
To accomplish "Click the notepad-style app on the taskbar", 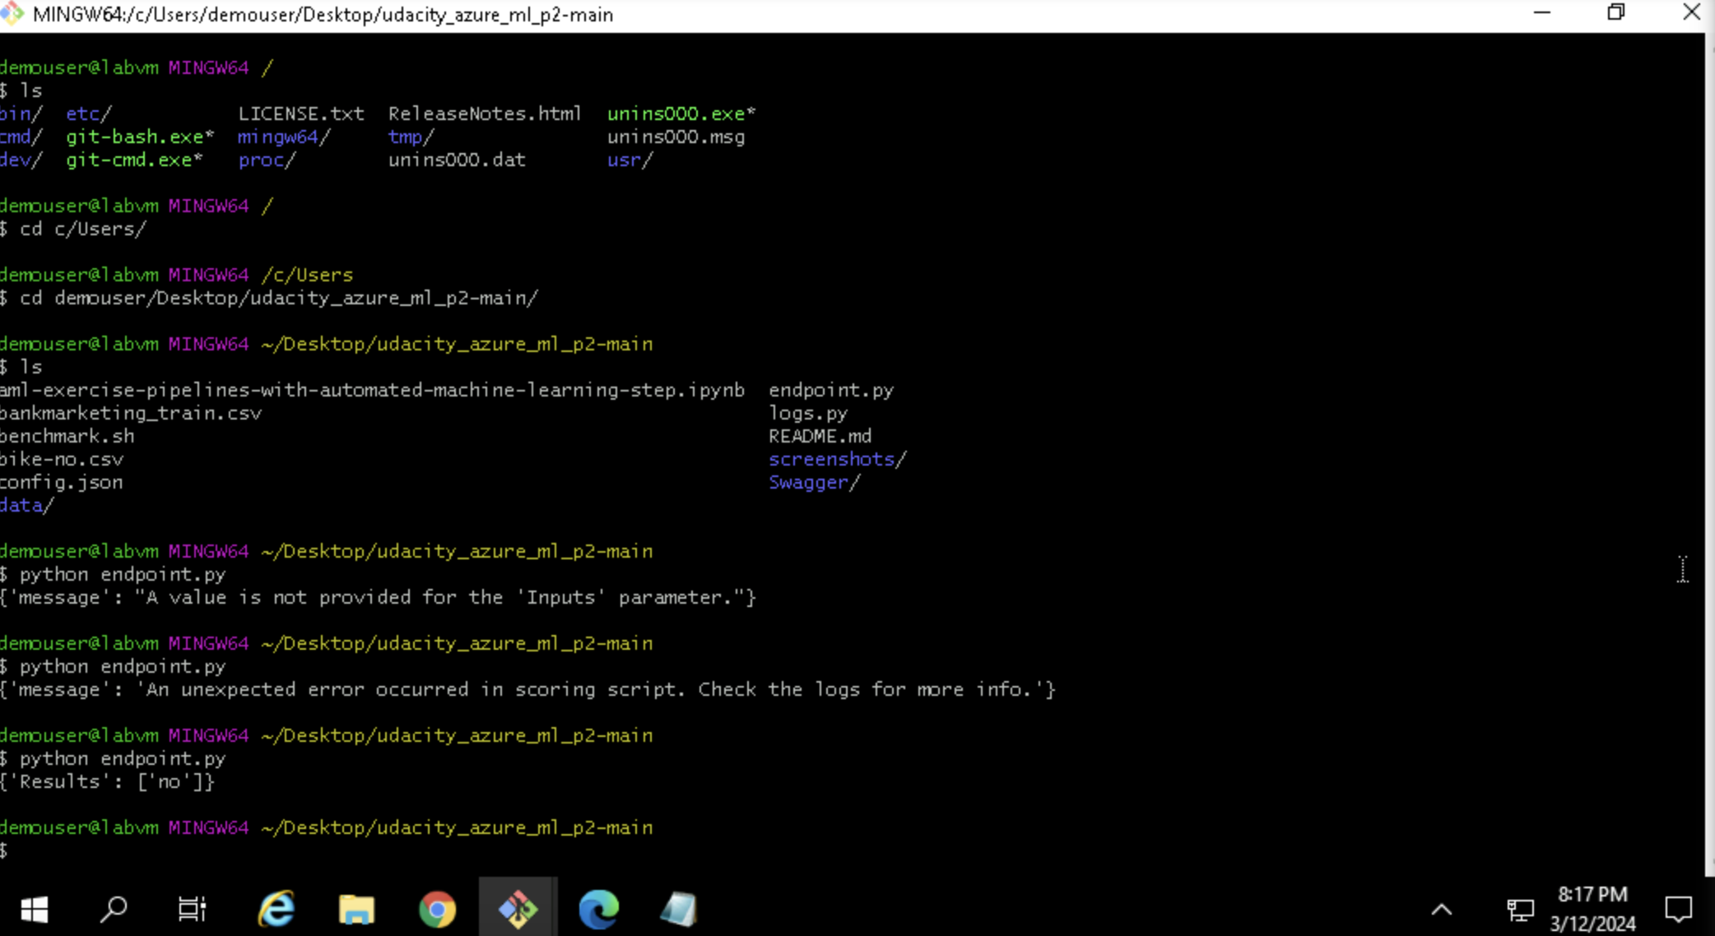I will pos(678,909).
